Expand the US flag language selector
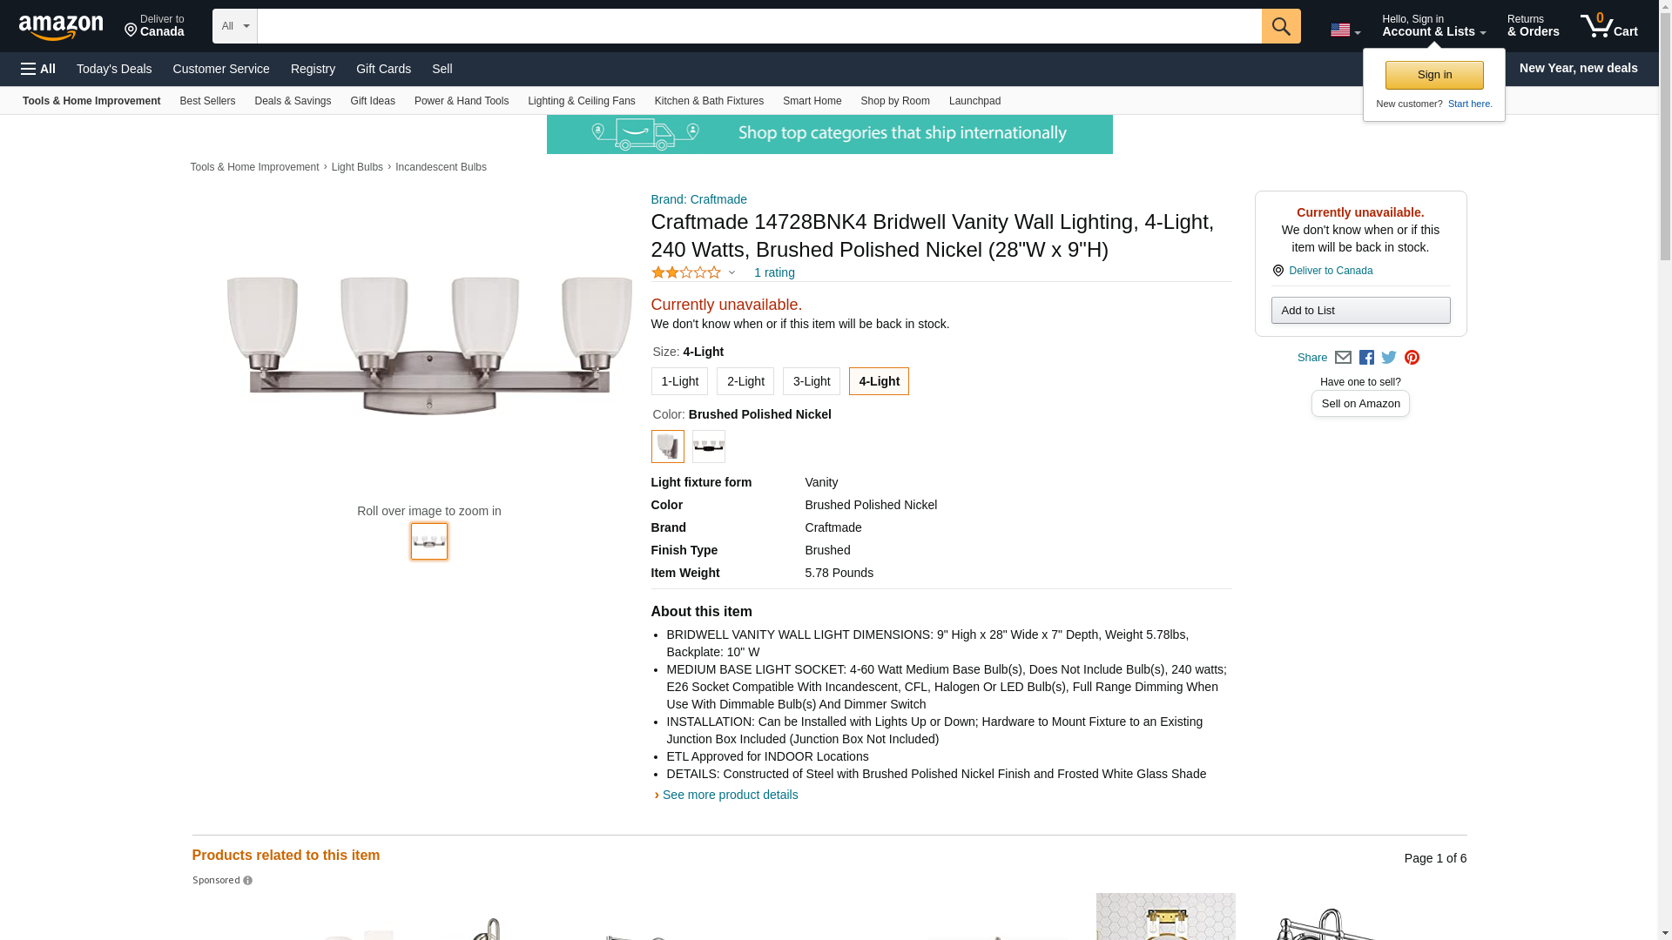 tap(1345, 30)
